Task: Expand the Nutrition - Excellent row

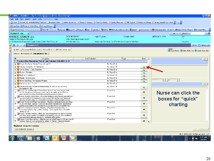Action: (15, 72)
